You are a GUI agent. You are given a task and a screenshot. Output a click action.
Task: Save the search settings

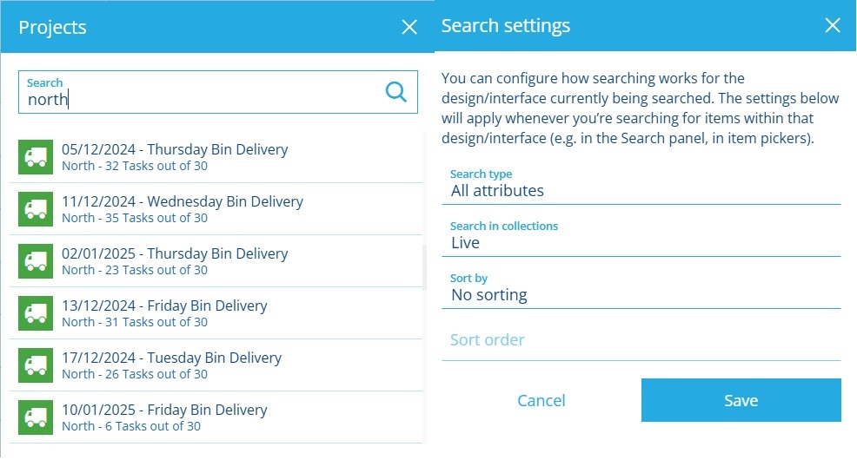pyautogui.click(x=741, y=400)
